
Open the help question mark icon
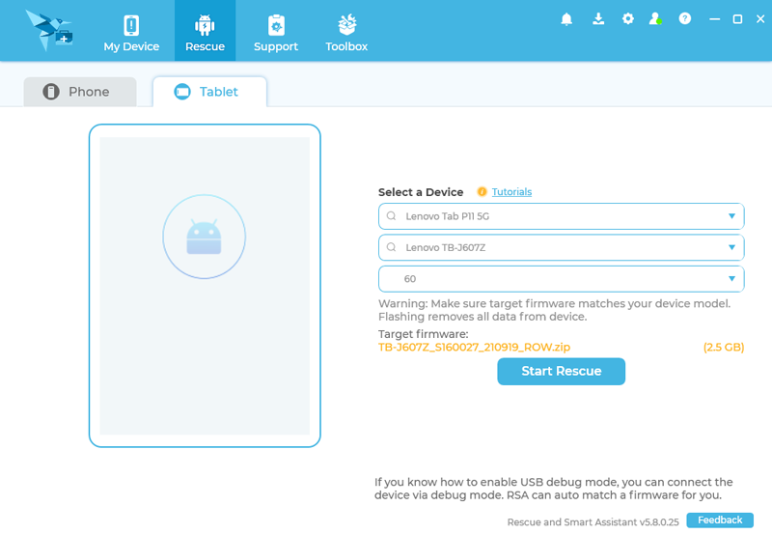click(x=685, y=18)
